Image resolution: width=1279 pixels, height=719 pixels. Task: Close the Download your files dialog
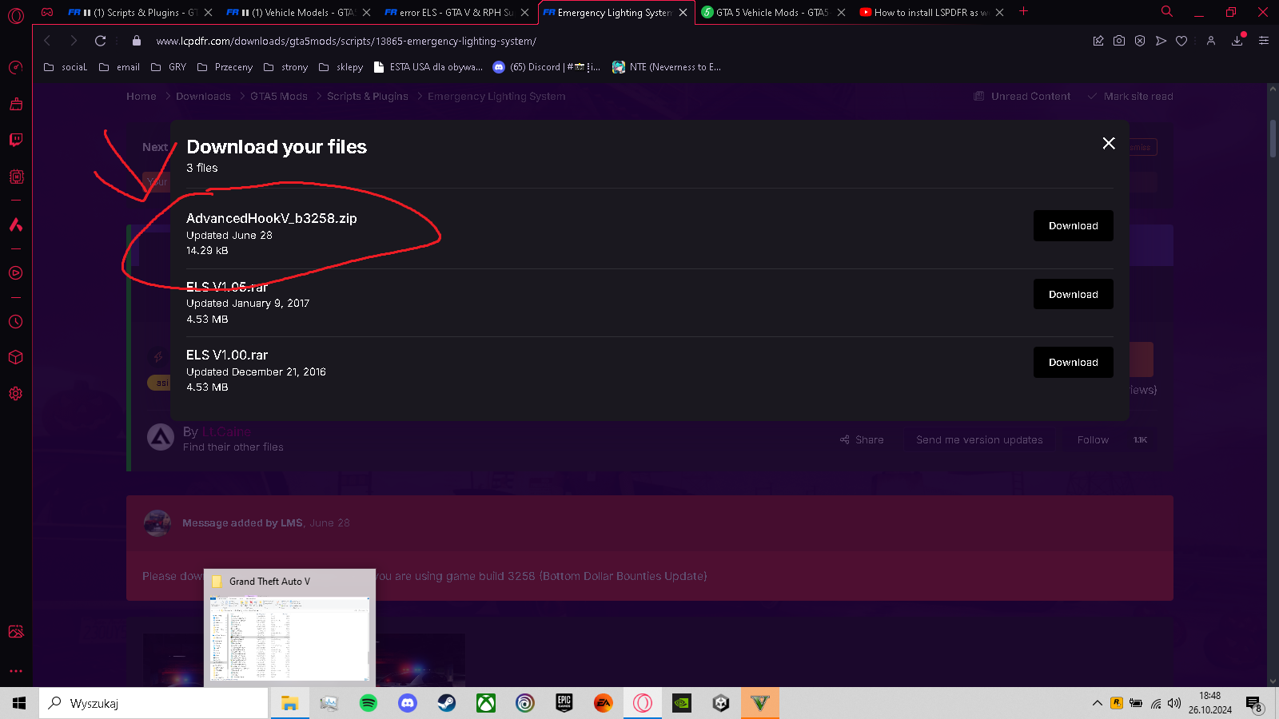click(1109, 143)
